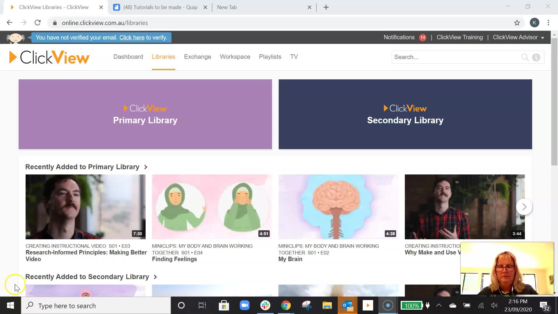Open volume control in system tray
The height and width of the screenshot is (314, 558).
coord(494,305)
